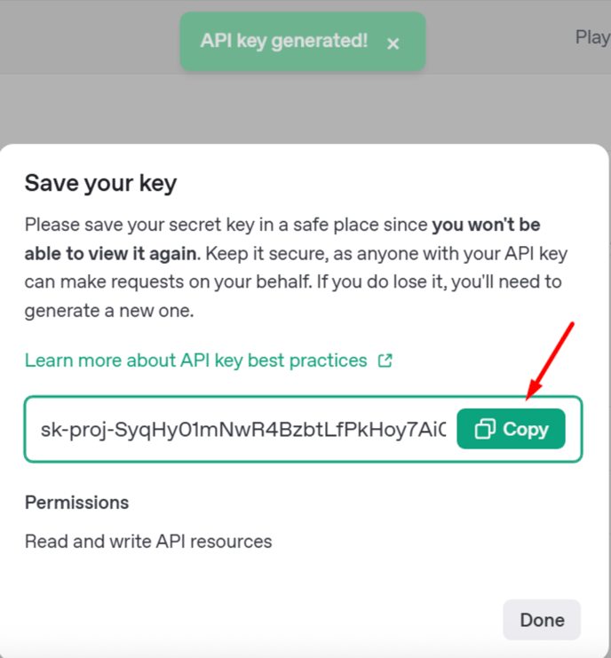611x658 pixels.
Task: Click the overlapping-squares copy icon
Action: click(x=485, y=429)
